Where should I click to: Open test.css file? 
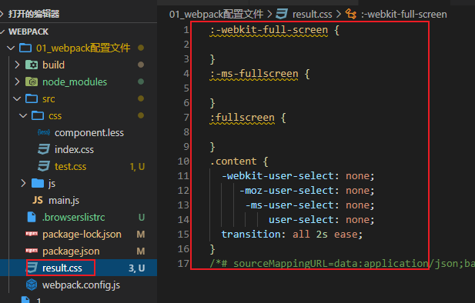click(x=70, y=166)
